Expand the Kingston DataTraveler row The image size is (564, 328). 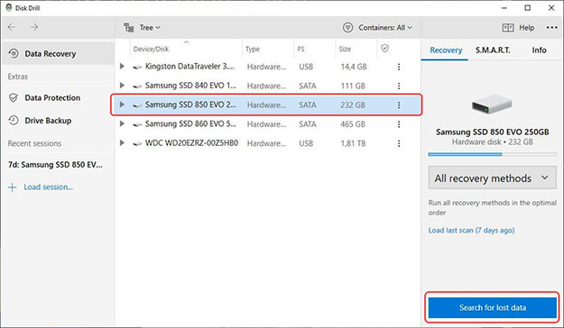pyautogui.click(x=122, y=66)
